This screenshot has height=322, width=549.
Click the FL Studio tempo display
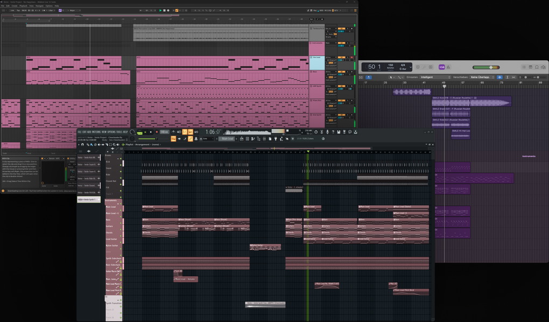(165, 132)
